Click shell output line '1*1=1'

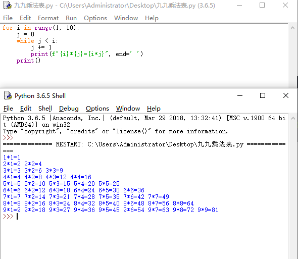pos(12,158)
